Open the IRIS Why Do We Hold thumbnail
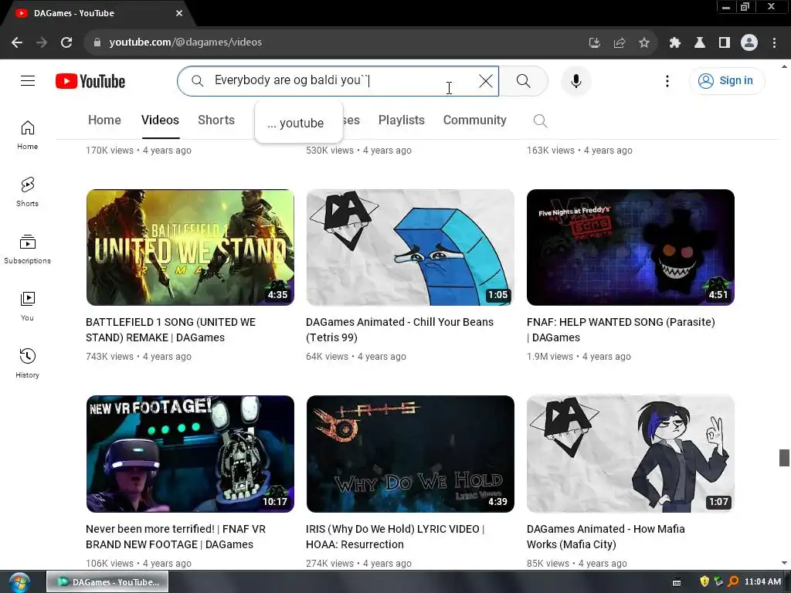 point(410,454)
